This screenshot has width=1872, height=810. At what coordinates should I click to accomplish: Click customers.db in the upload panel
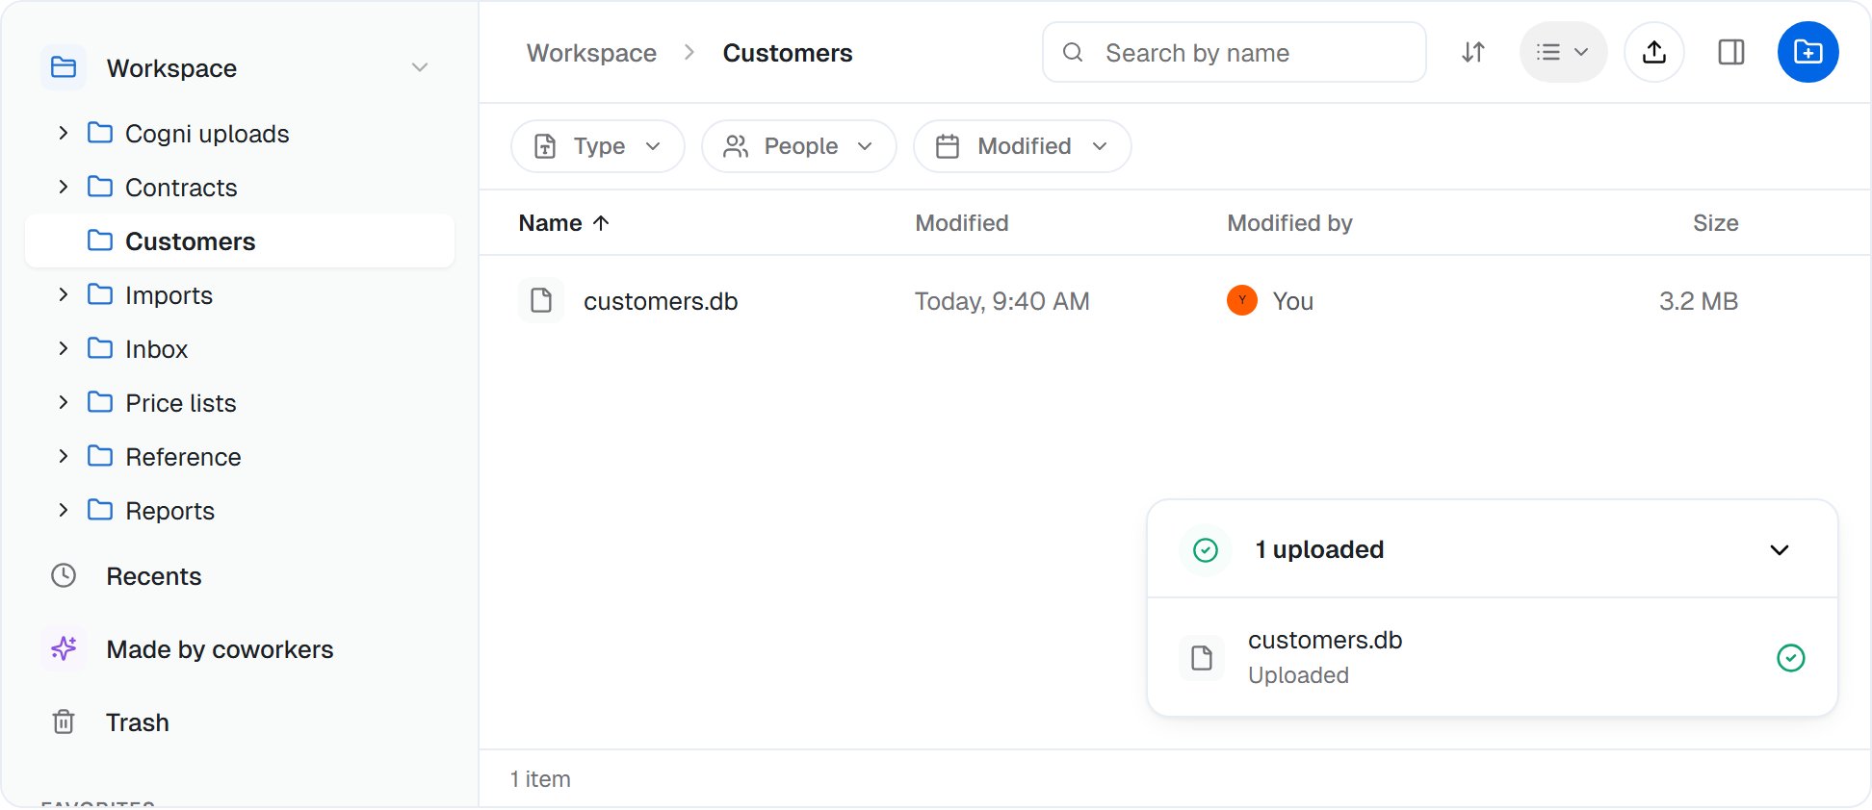tap(1324, 640)
